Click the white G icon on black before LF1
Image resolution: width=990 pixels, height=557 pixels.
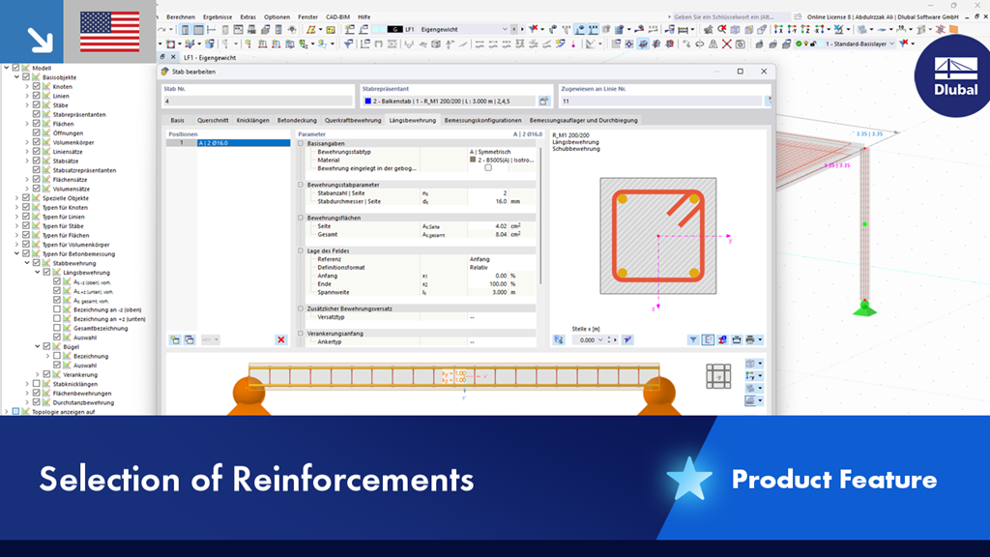[394, 29]
